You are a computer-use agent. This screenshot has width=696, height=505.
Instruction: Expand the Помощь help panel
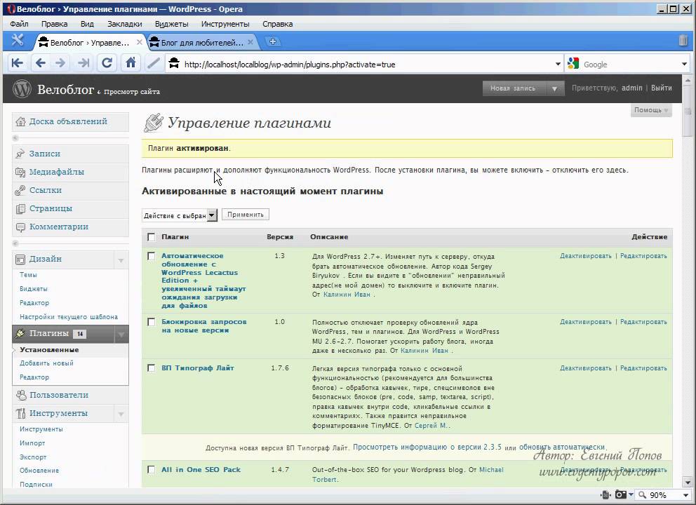coord(651,110)
